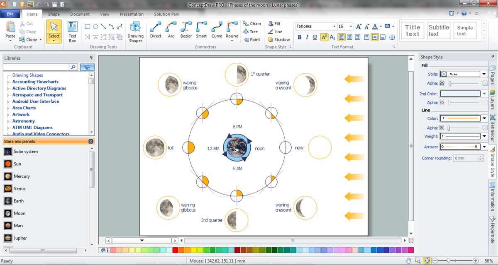Expand the Accounting Flowcharts tree node

8,82
